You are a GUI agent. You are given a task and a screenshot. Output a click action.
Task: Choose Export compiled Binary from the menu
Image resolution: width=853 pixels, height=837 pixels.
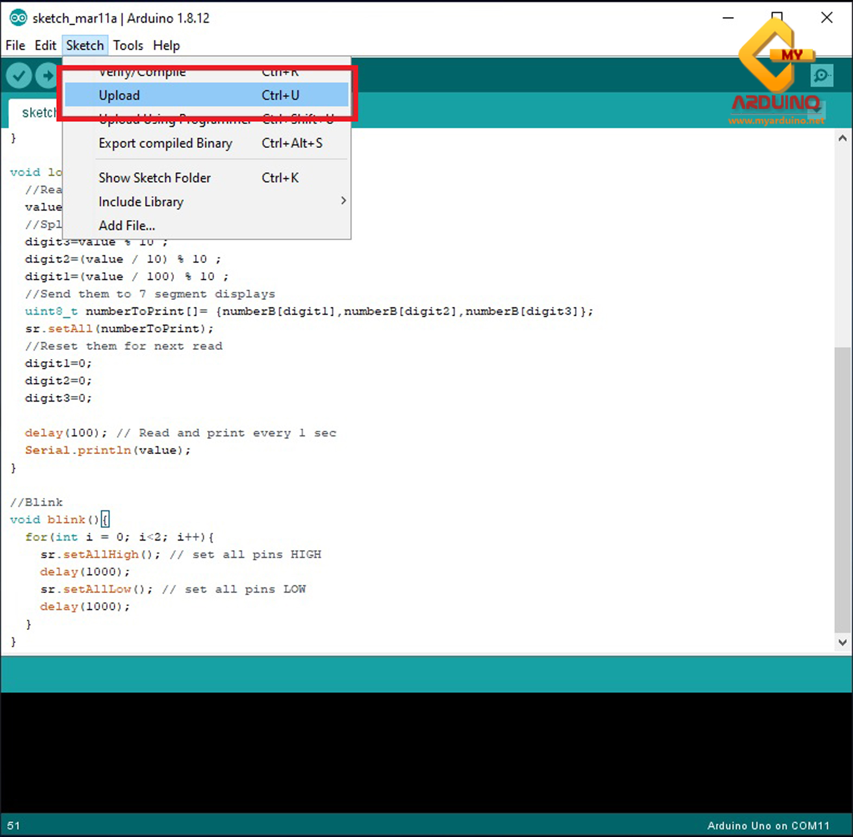(x=165, y=143)
